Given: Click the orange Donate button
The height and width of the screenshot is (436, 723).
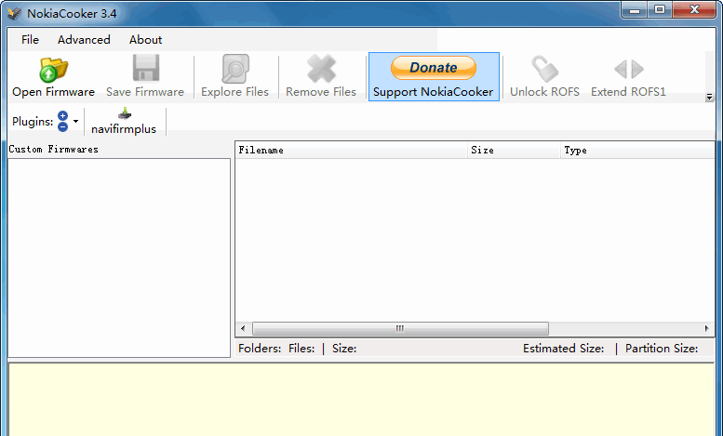Looking at the screenshot, I should click(x=434, y=68).
